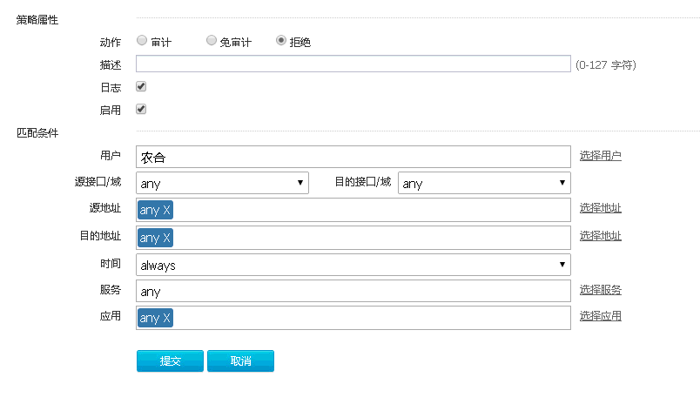
Task: Expand the 时间 dropdown showing always
Action: [353, 265]
